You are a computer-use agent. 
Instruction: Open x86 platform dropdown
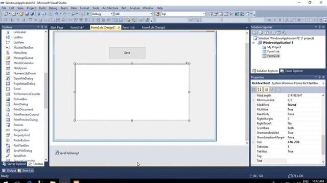click(151, 14)
